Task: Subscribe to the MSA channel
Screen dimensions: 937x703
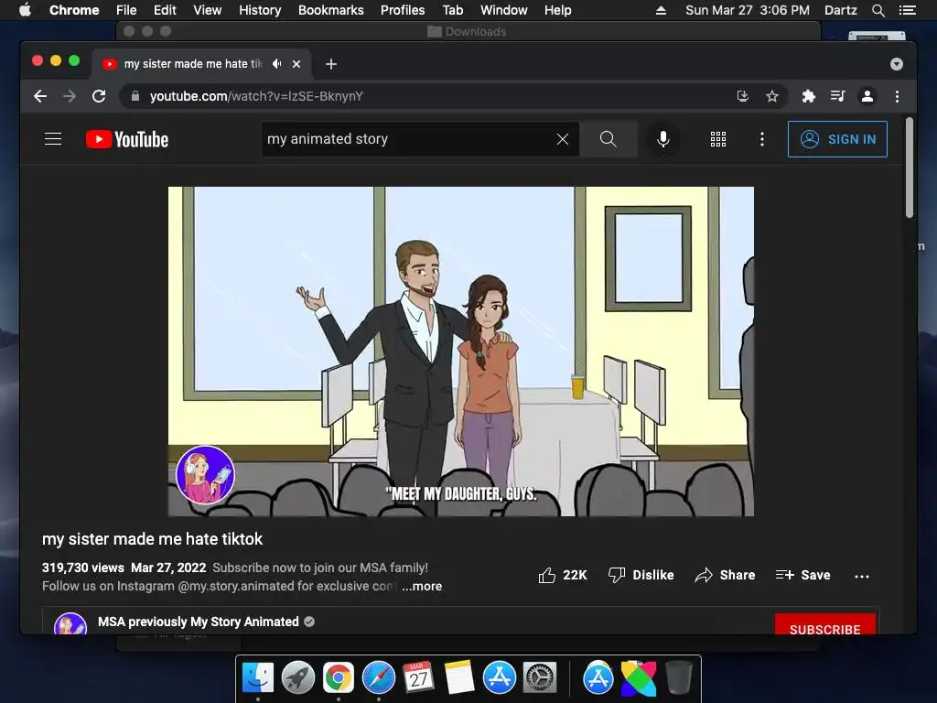Action: point(825,624)
